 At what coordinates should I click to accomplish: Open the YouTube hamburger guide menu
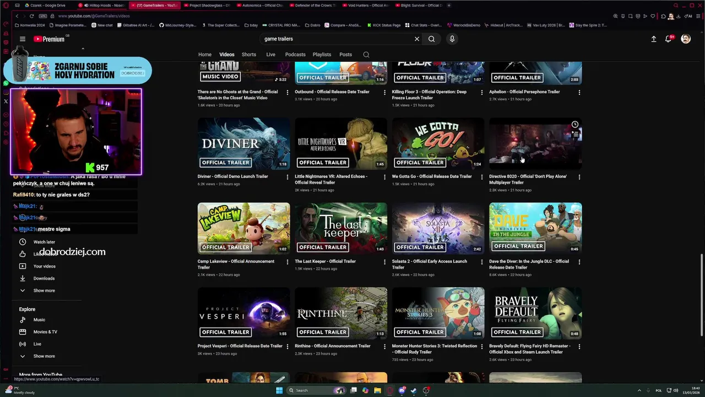(x=23, y=39)
